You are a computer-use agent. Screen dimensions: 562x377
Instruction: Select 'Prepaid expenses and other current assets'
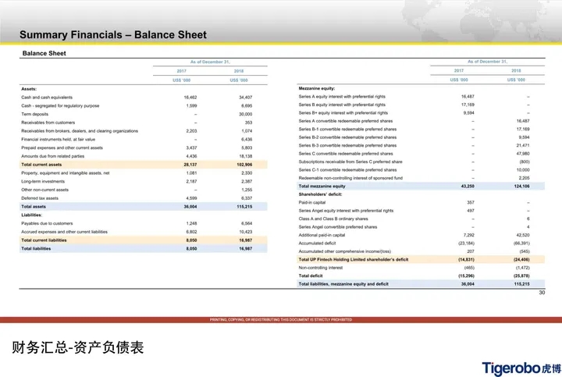pyautogui.click(x=62, y=148)
